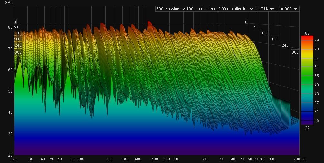
Task: Click the SPL axis title
Action: 9,2
